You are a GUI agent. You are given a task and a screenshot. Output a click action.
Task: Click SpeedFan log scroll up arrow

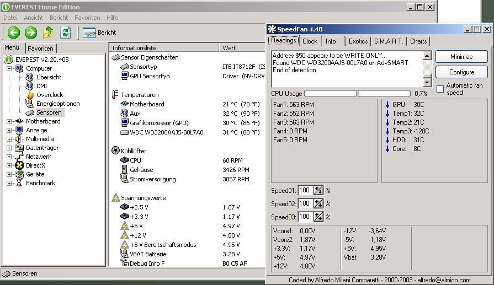coord(427,56)
